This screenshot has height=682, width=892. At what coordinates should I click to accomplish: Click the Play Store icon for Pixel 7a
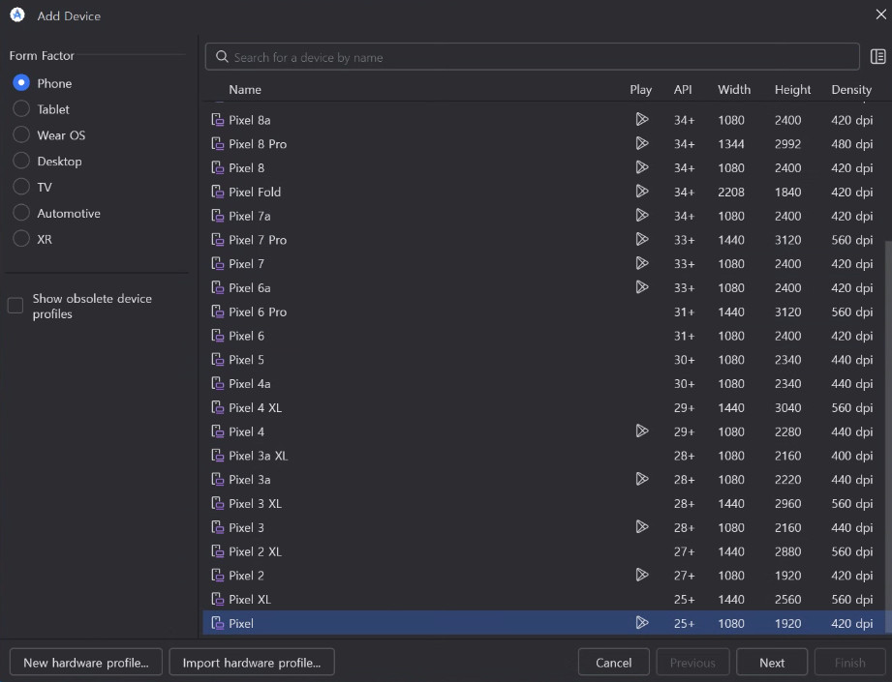pyautogui.click(x=642, y=216)
